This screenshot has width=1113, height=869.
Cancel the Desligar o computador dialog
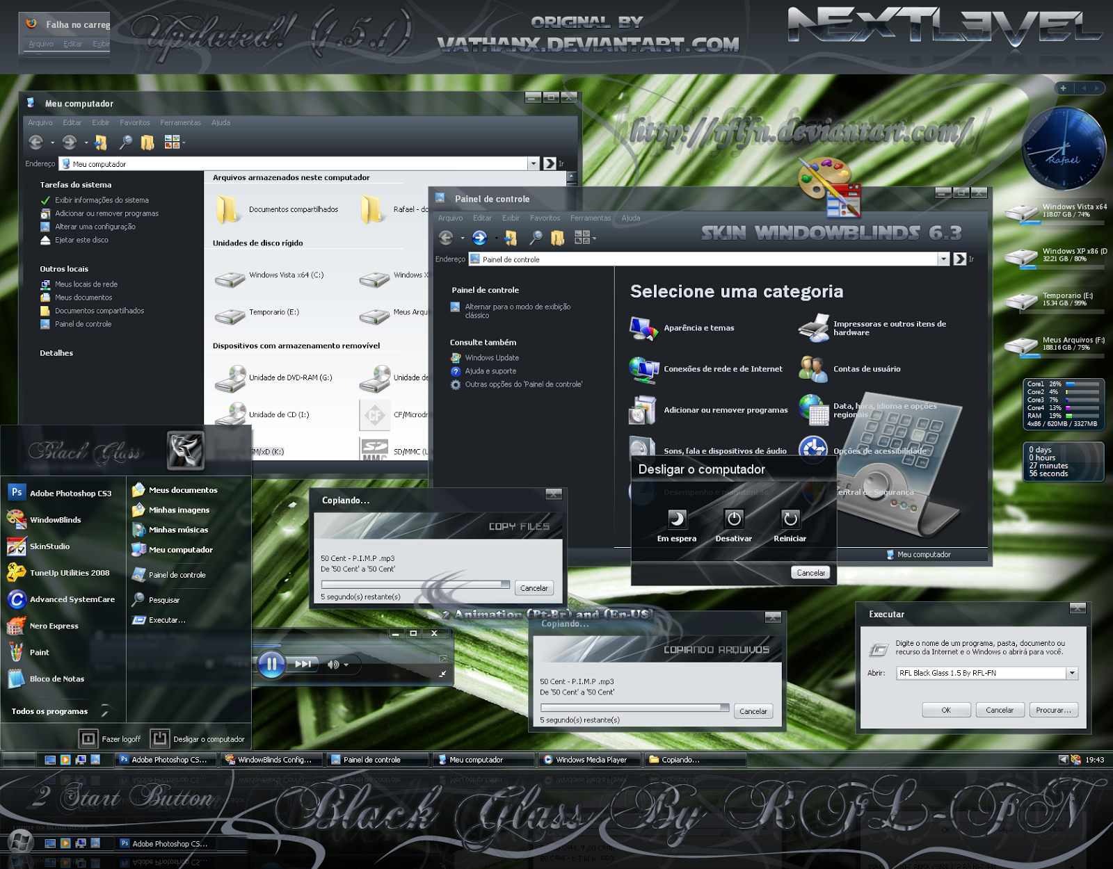(x=810, y=573)
